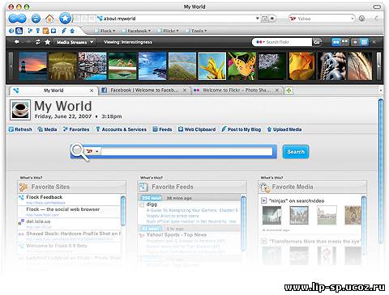Expand the Facebook bookmarks menu
Screen dimensions: 389x295
pos(136,31)
